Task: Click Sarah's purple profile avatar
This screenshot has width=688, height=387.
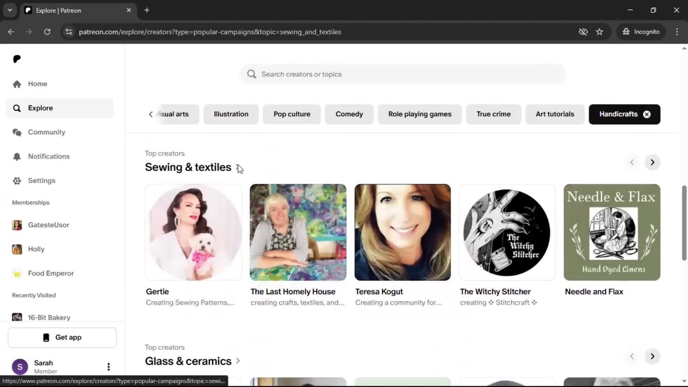Action: (20, 367)
